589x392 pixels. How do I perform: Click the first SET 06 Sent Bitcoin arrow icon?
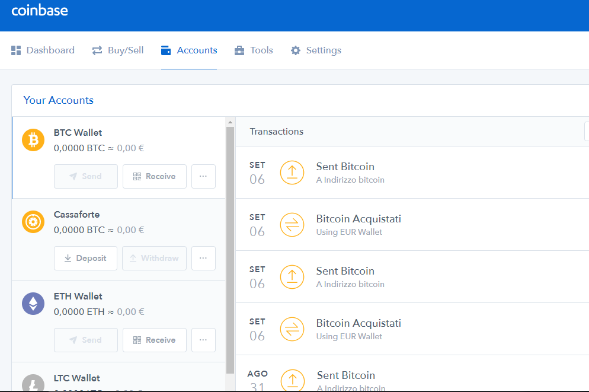(x=292, y=173)
